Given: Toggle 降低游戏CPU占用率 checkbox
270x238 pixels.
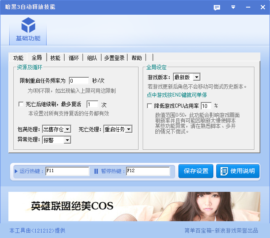Looking at the screenshot, I should point(149,106).
